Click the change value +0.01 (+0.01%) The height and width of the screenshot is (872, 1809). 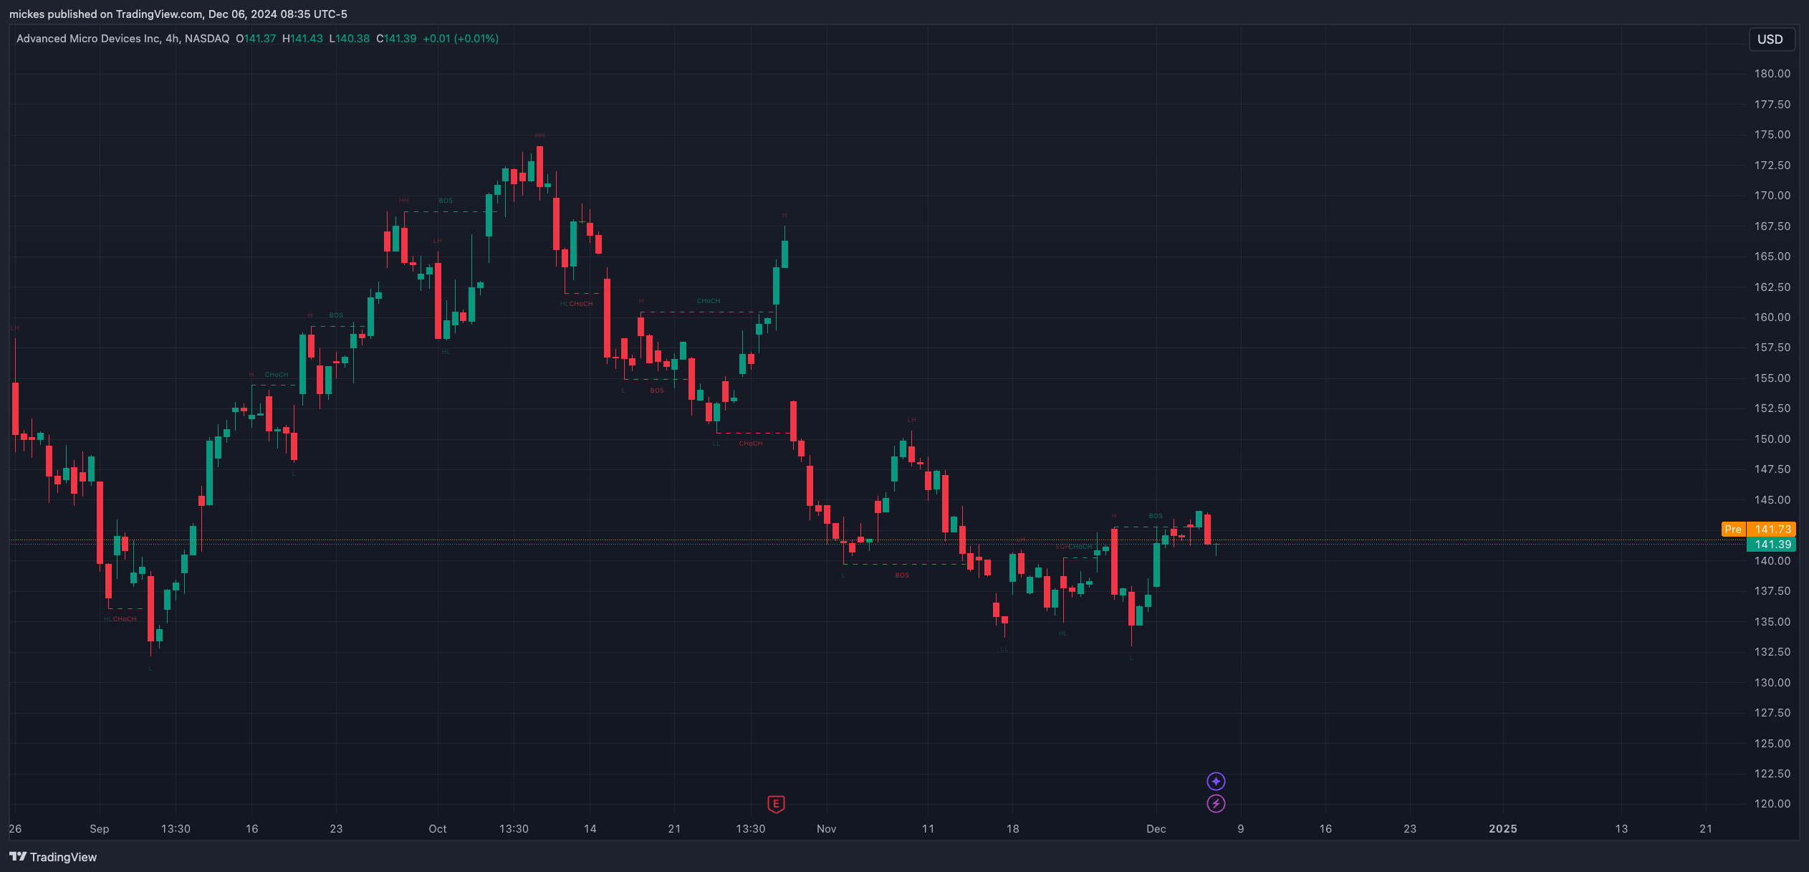pos(461,39)
